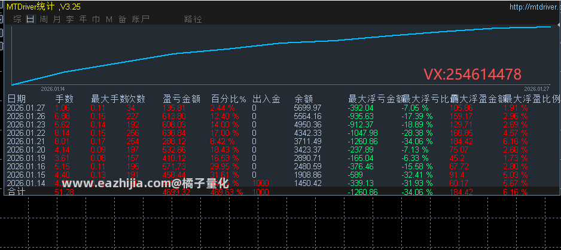This screenshot has height=250, width=561.
Task: Click the MTDriver统计 ,V3.25 title
Action: [44, 6]
